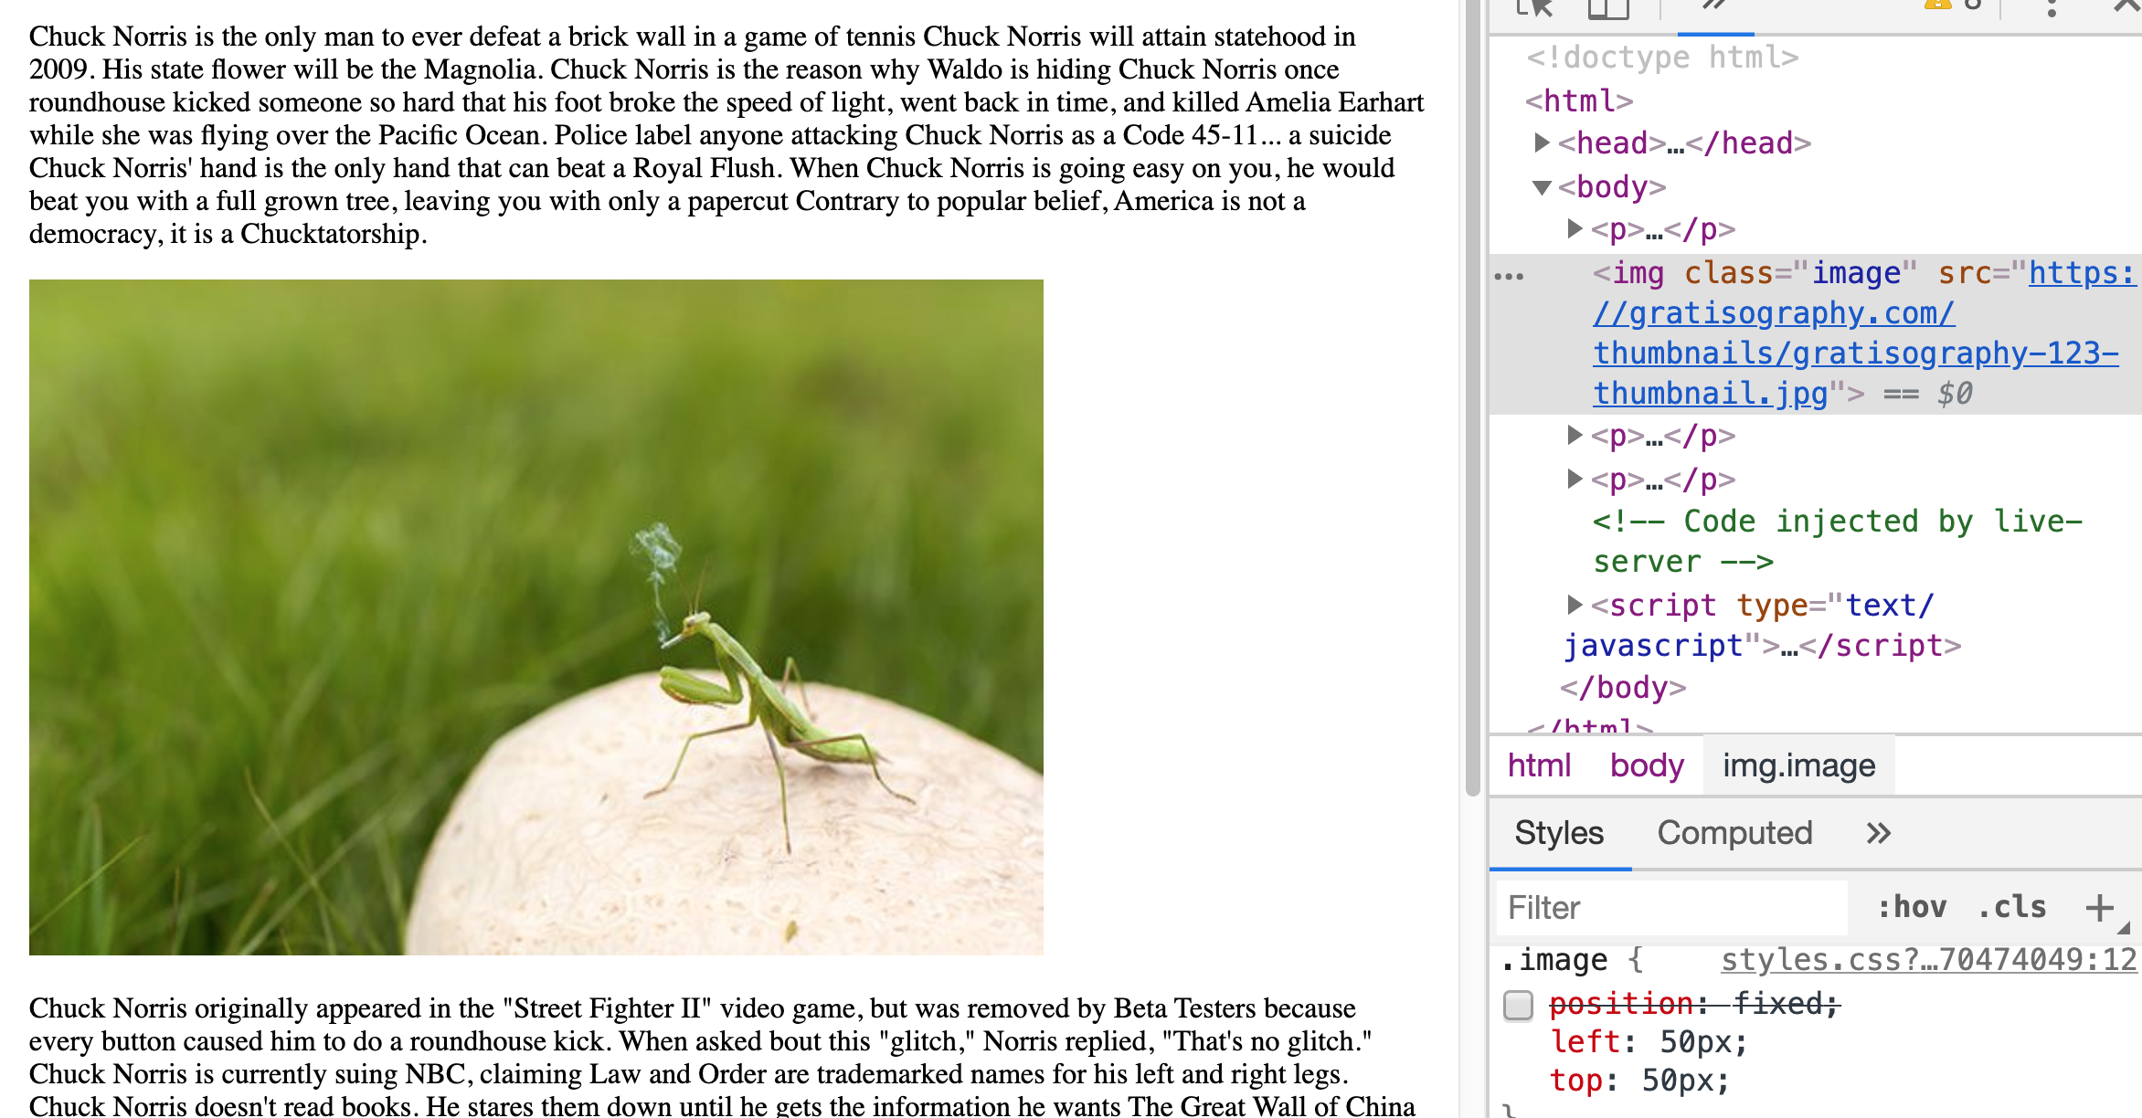Click the yellow warning count icon
Viewport: 2142px width, 1118px height.
tap(1937, 5)
